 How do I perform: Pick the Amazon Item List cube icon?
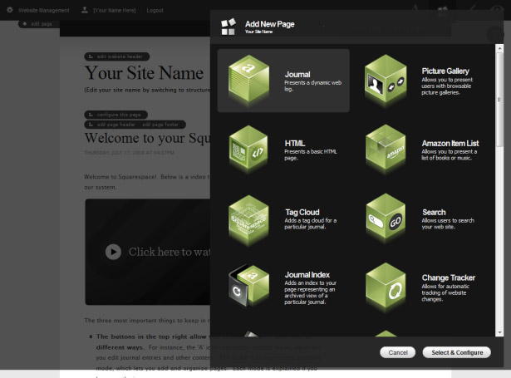pyautogui.click(x=386, y=147)
